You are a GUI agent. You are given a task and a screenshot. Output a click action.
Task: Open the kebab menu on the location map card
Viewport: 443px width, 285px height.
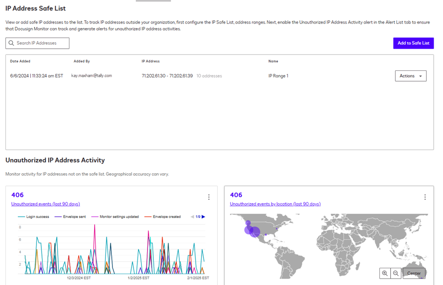(425, 197)
